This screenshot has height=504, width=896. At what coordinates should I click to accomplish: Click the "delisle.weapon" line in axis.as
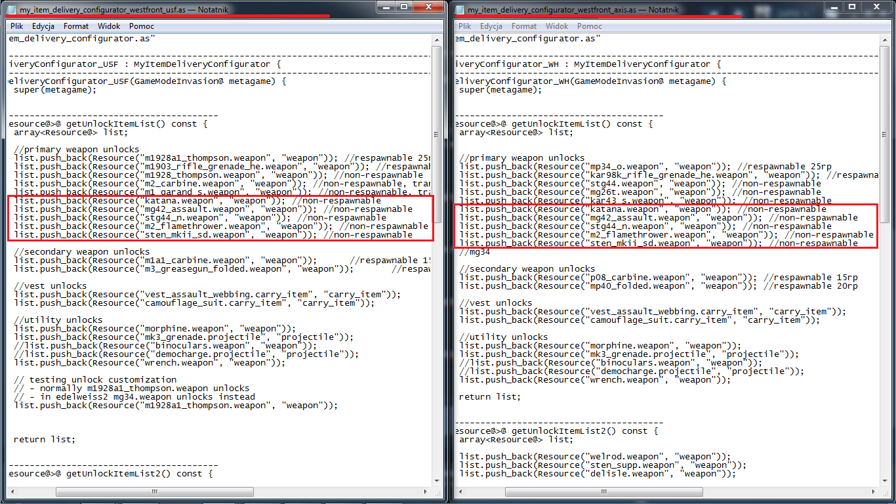point(598,474)
